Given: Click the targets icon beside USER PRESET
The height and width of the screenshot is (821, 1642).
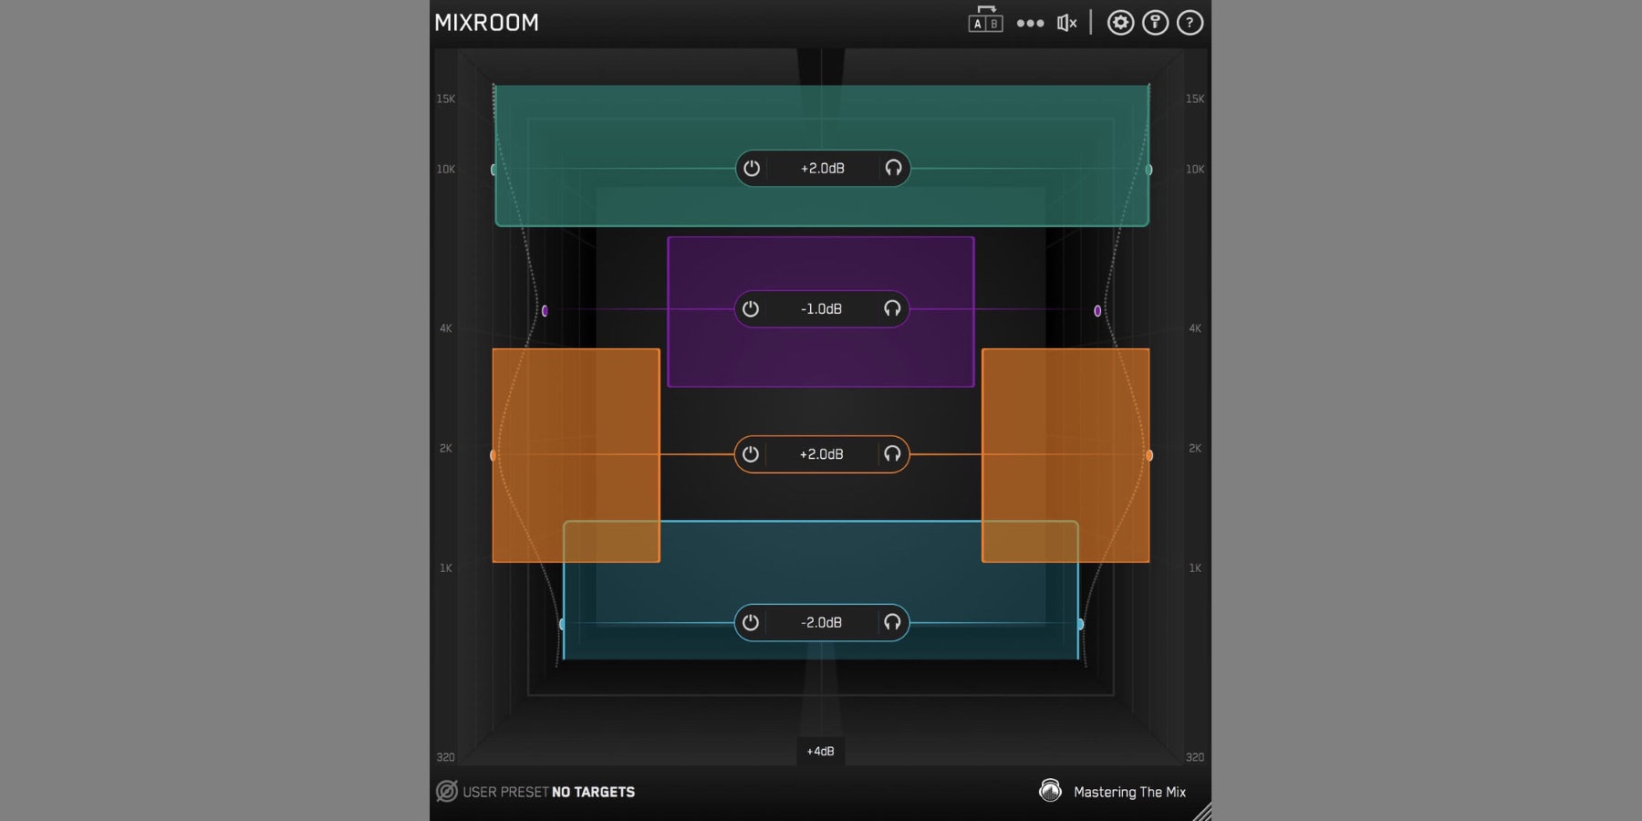Looking at the screenshot, I should 444,791.
